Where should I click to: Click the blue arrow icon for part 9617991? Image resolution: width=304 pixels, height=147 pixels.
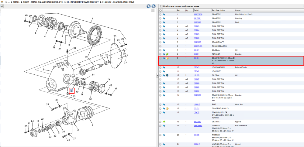tap(164, 18)
